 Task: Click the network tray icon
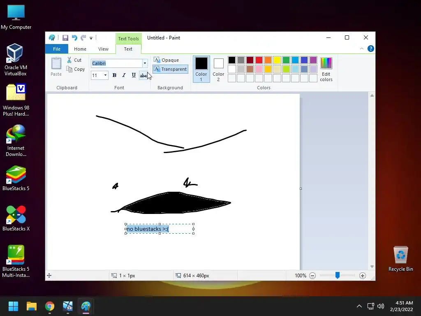pos(371,306)
